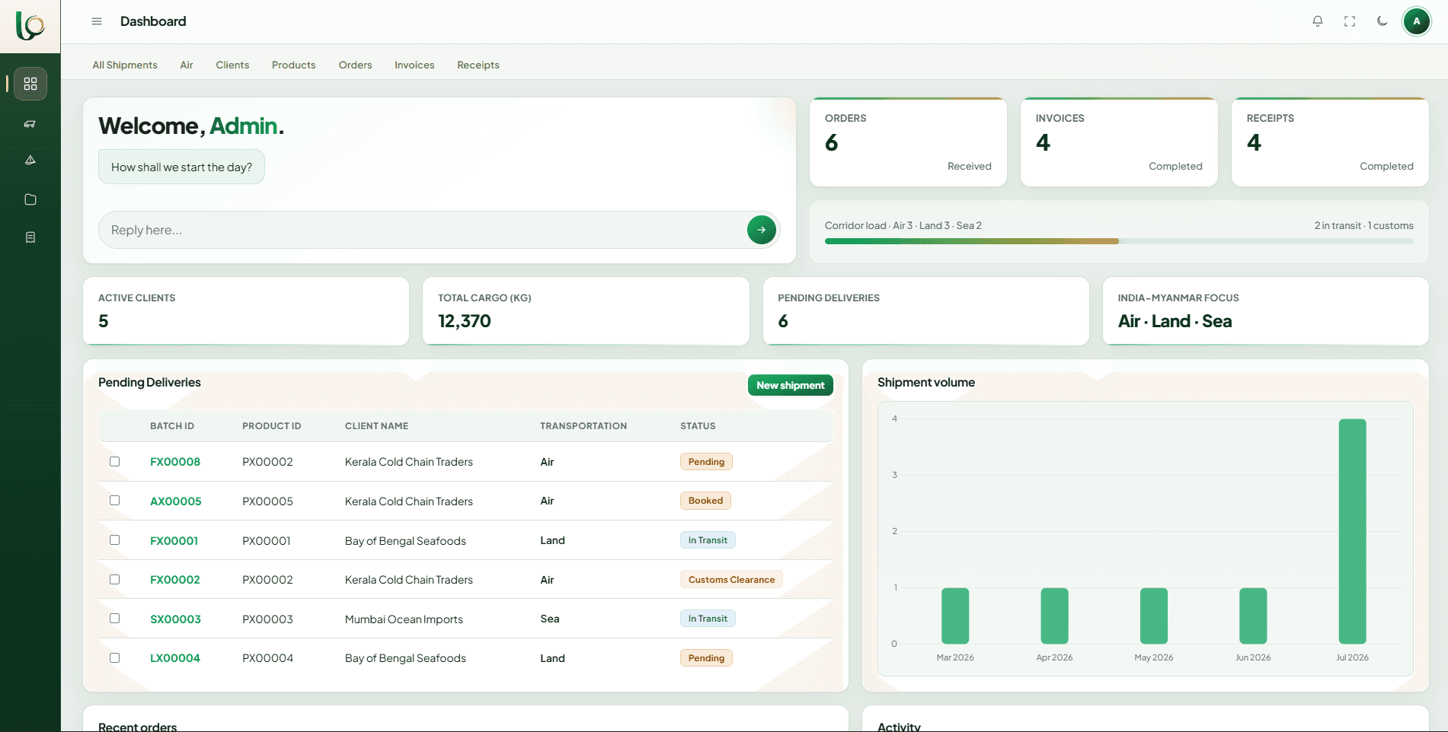This screenshot has height=732, width=1448.
Task: Open the All Shipments tab
Action: click(125, 65)
